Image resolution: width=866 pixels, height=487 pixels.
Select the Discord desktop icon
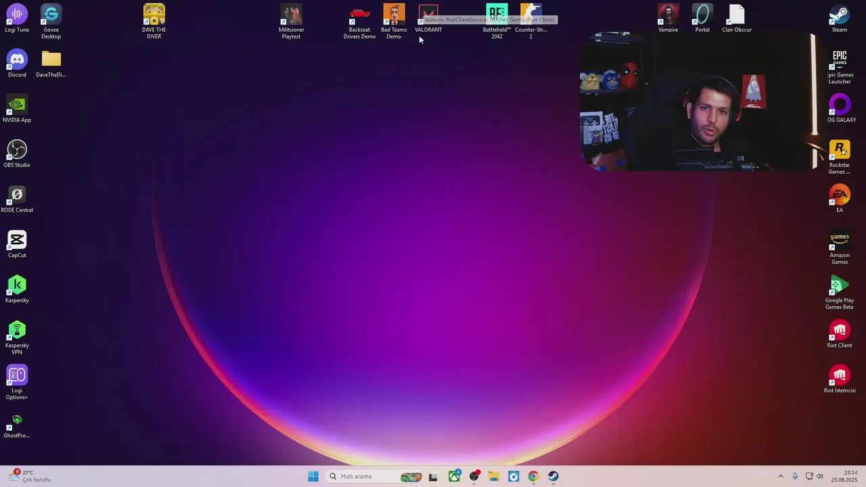17,64
